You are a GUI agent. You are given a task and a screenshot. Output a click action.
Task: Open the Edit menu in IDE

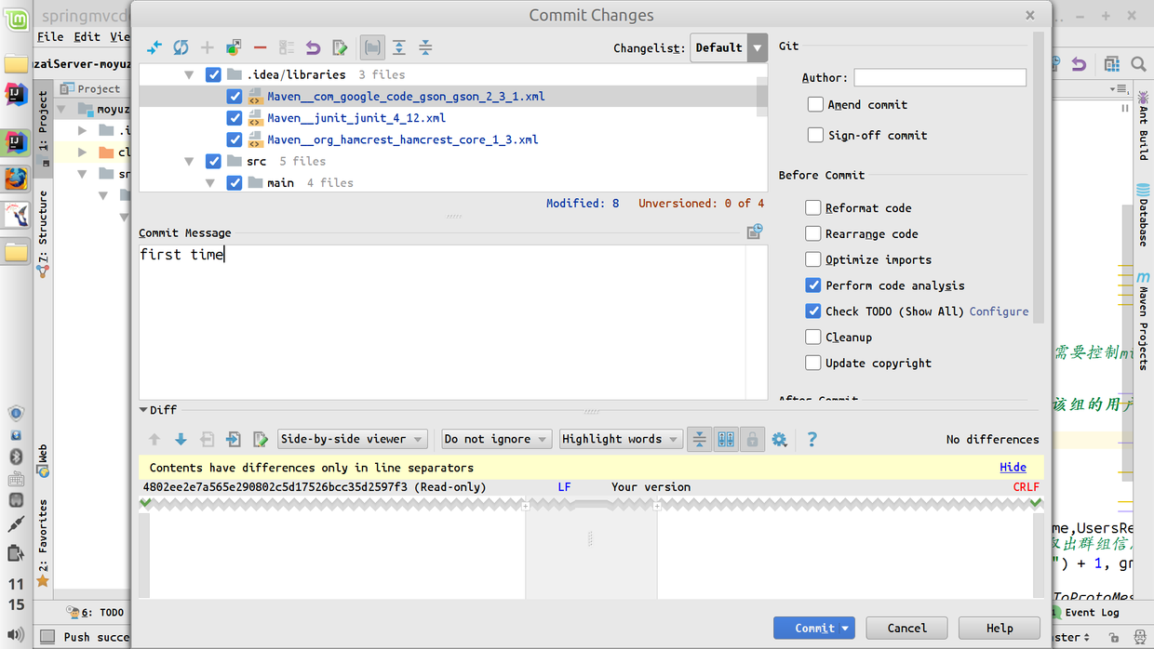pyautogui.click(x=87, y=36)
